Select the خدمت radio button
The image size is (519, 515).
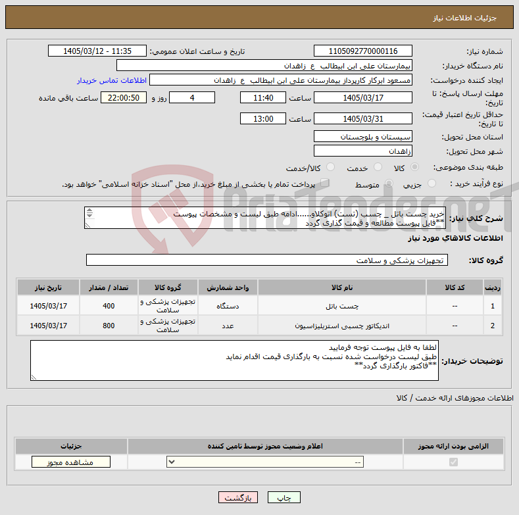coord(378,167)
